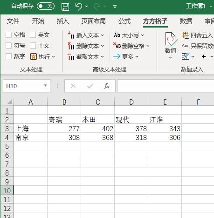Click the grid with pencil icon

[x=186, y=56]
